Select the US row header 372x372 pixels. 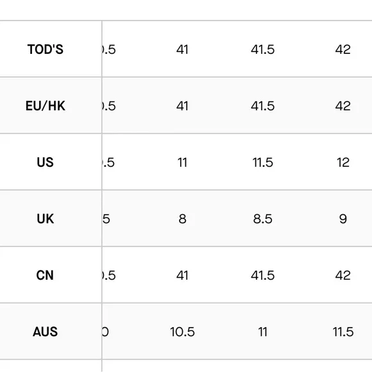46,162
